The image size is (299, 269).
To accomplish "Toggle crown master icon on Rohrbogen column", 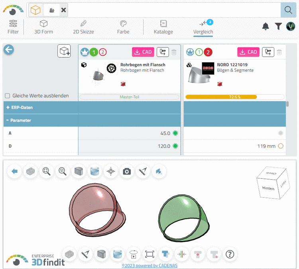I will pyautogui.click(x=85, y=52).
